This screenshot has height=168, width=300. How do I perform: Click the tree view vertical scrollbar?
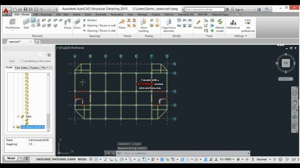(x=48, y=102)
